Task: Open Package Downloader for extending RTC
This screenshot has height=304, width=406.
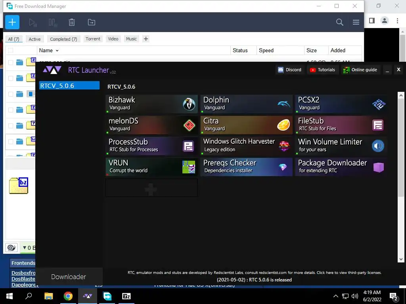Action: [x=341, y=167]
